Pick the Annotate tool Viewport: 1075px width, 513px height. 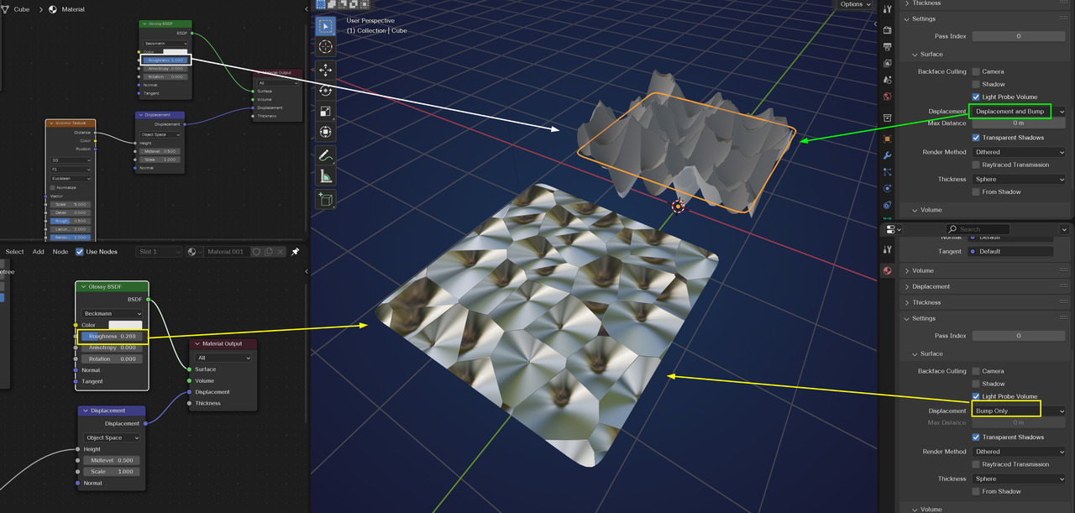click(x=325, y=155)
